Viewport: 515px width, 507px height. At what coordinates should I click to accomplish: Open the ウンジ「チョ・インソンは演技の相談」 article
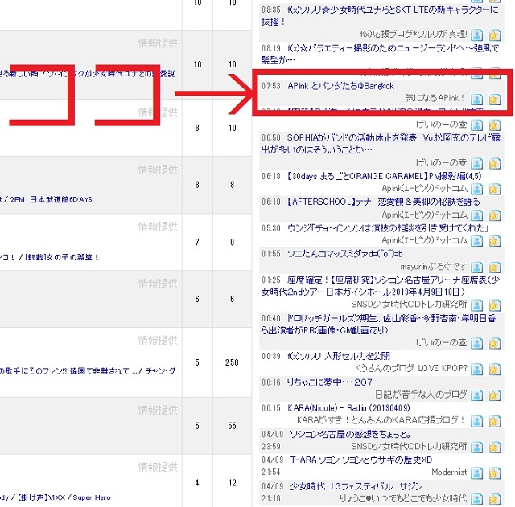388,228
